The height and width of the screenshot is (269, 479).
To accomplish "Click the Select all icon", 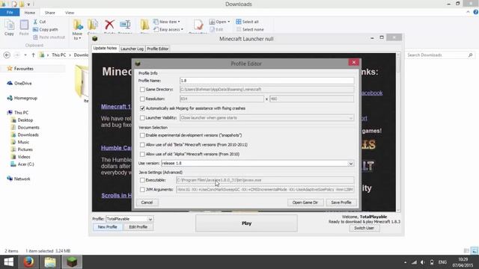I will 238,22.
